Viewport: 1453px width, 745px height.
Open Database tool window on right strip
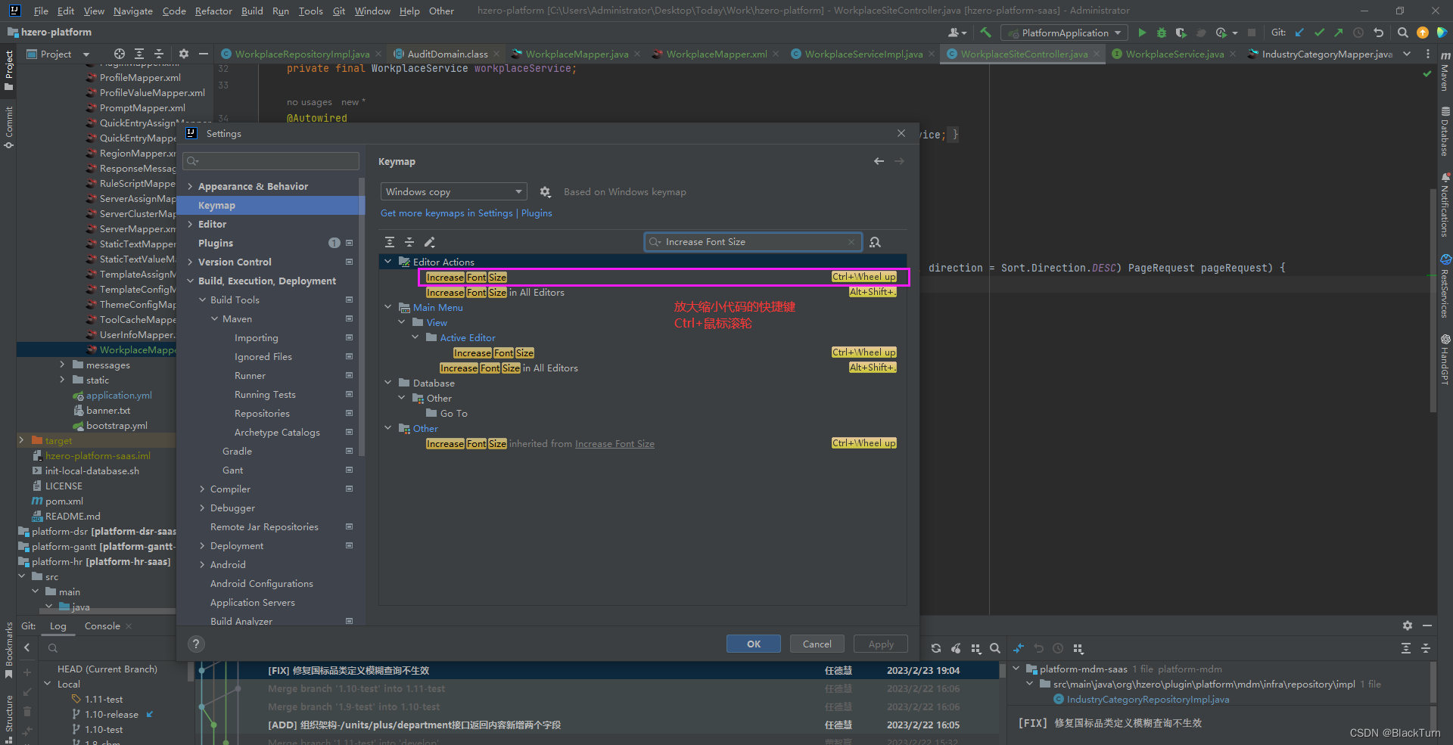pyautogui.click(x=1445, y=132)
